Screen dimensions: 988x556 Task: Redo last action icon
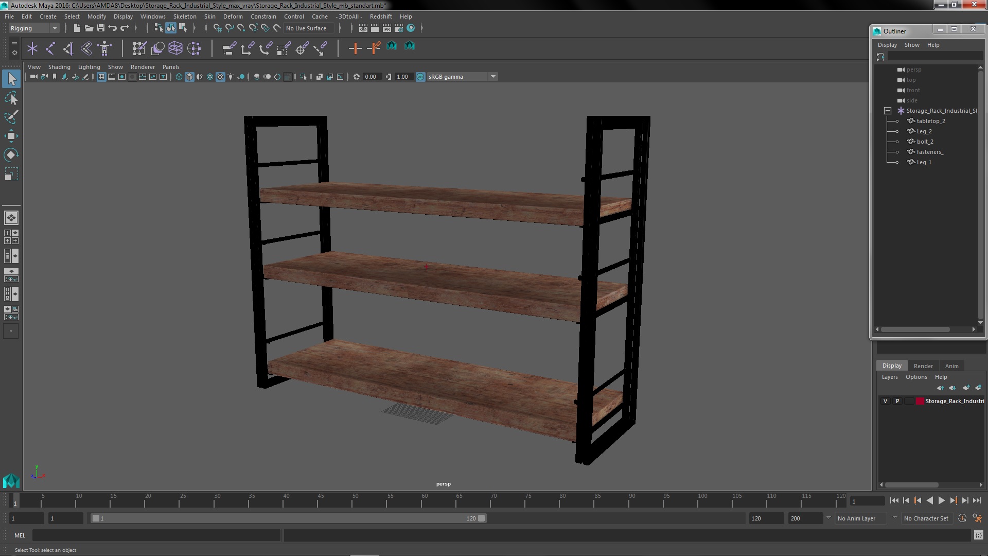coord(125,28)
